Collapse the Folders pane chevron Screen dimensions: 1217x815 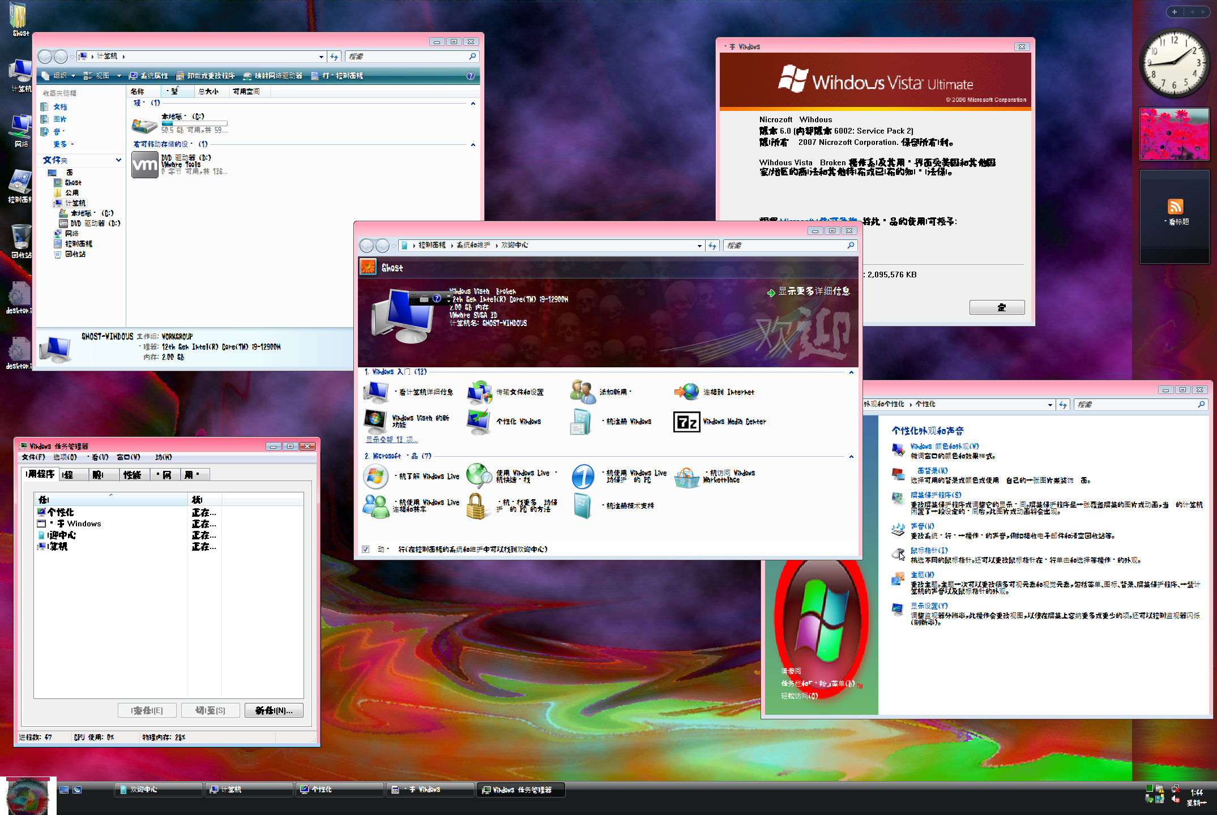click(118, 160)
